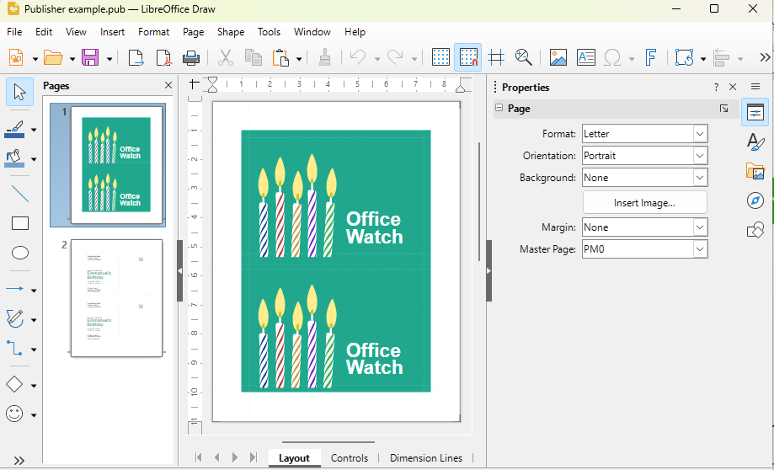Click the Open folder icon
This screenshot has width=774, height=470.
tap(53, 58)
